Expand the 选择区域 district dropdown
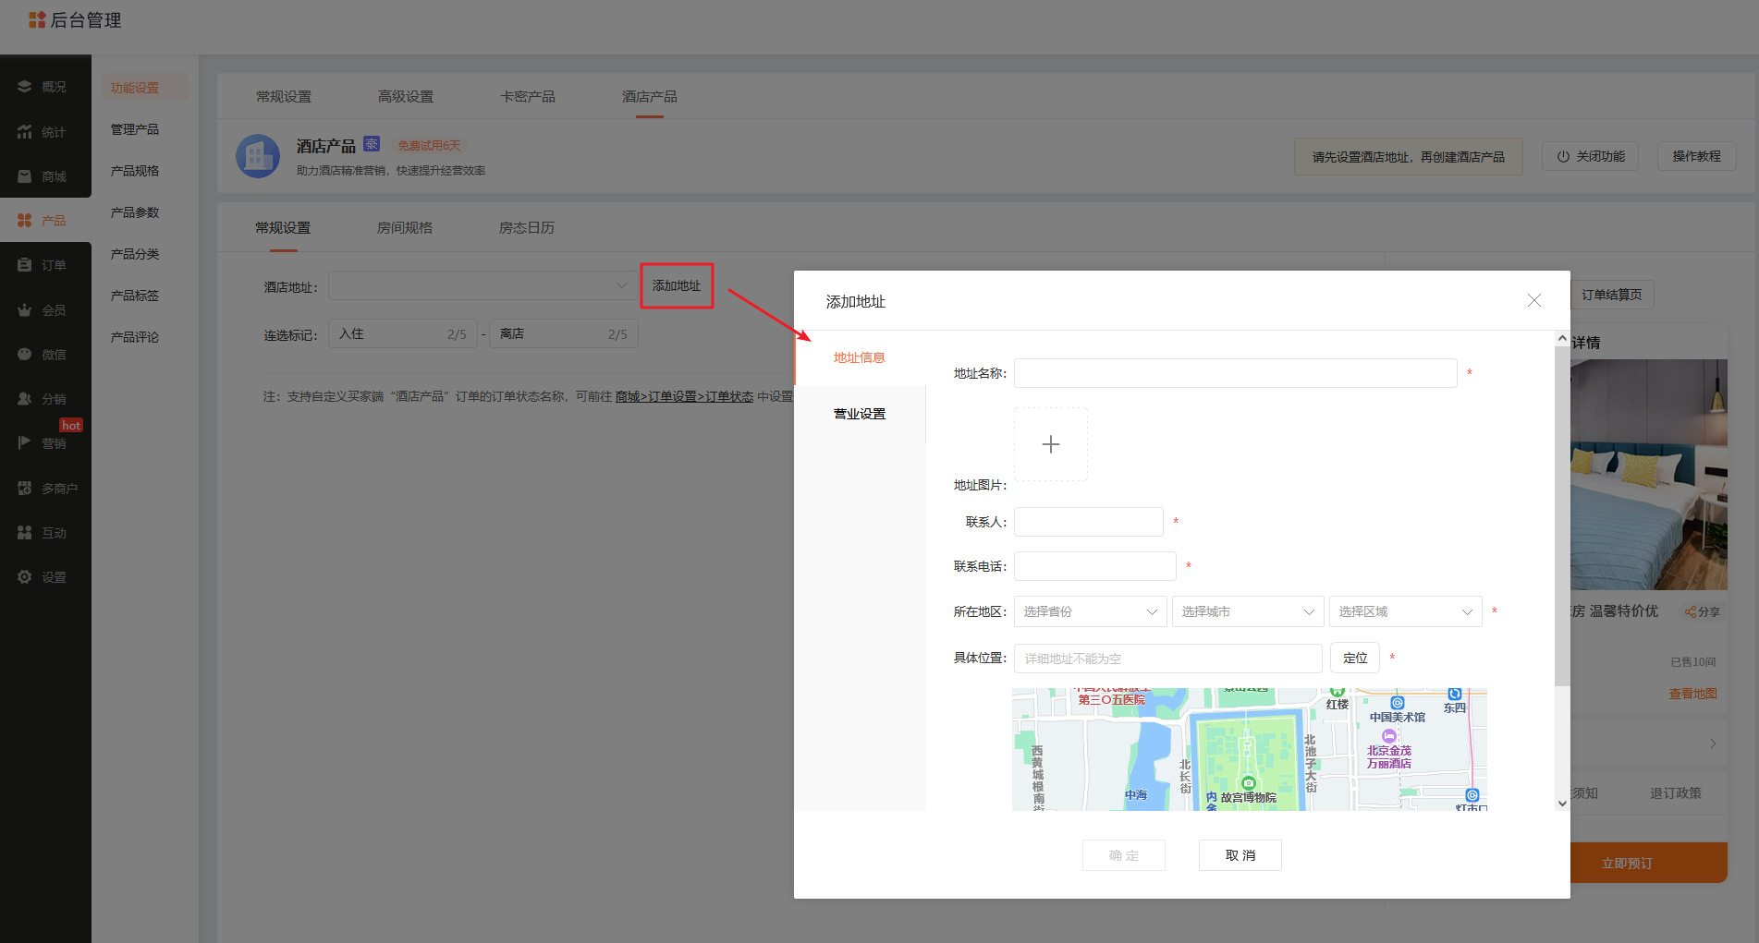 tap(1406, 611)
